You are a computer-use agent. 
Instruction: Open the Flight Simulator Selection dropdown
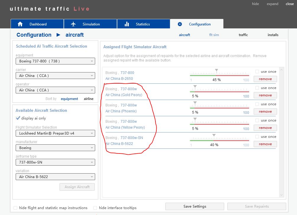point(55,133)
